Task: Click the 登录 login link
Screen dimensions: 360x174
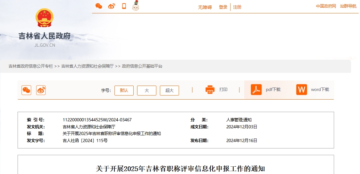Action: 223,7
